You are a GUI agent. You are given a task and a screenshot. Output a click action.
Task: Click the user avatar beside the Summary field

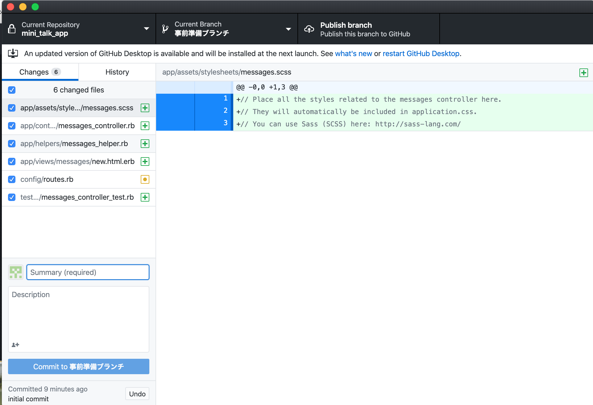click(x=16, y=272)
